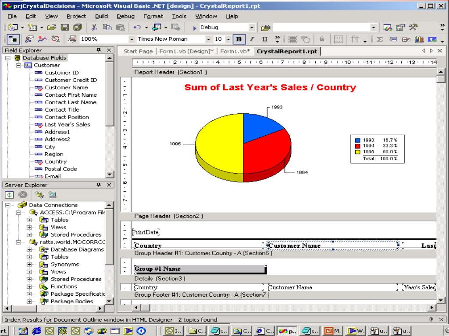This screenshot has width=449, height=336.
Task: Switch to the Form1.vb code tab
Action: (235, 52)
